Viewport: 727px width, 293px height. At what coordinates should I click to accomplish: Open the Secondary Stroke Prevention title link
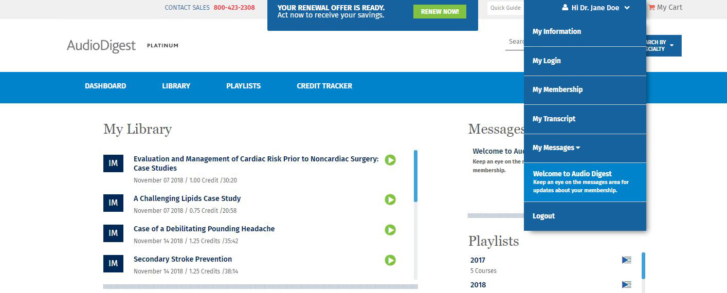point(183,259)
